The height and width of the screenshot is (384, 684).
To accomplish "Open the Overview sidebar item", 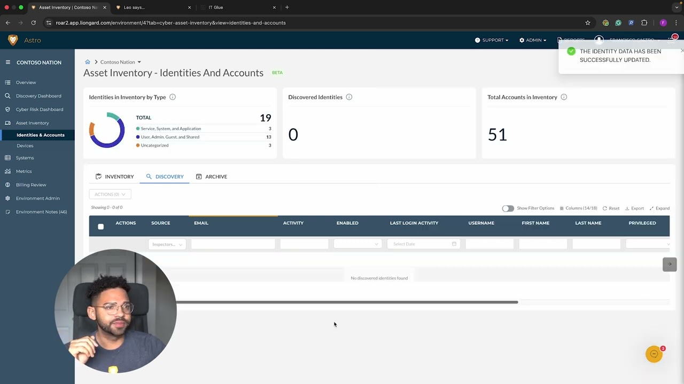I will click(x=26, y=82).
